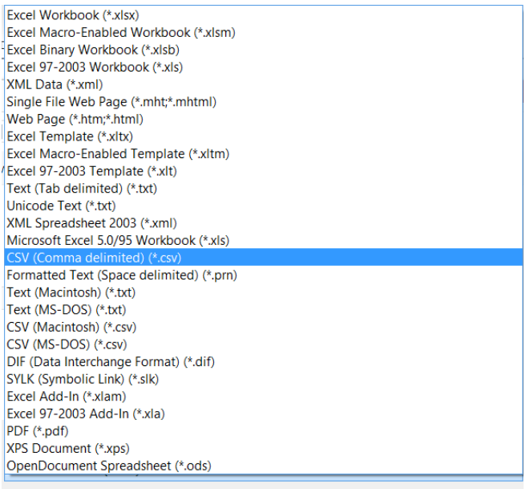Choose CSV (Macintosh) (*.csv)

(264, 327)
